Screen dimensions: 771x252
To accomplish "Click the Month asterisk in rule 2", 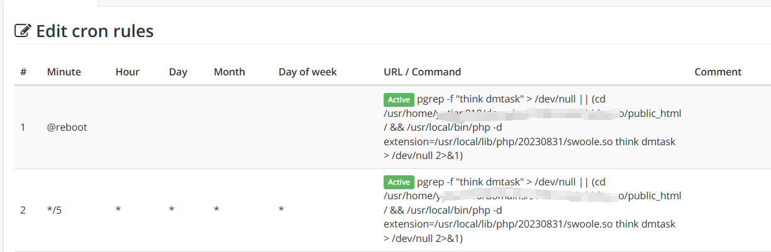I will click(x=216, y=210).
